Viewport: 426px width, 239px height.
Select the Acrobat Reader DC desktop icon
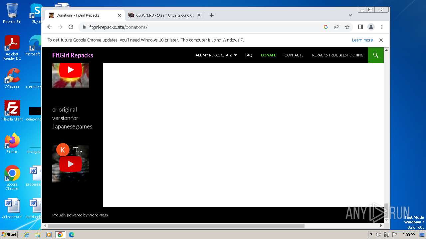tap(12, 48)
